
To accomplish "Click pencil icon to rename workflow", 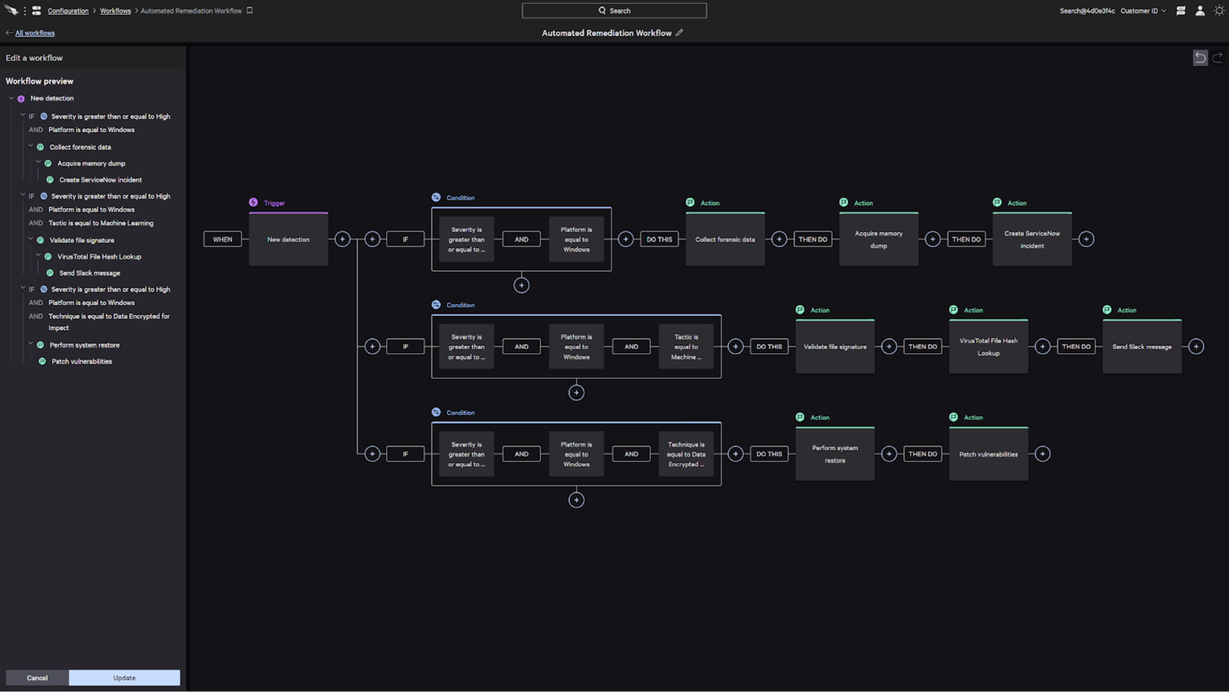I will tap(679, 33).
